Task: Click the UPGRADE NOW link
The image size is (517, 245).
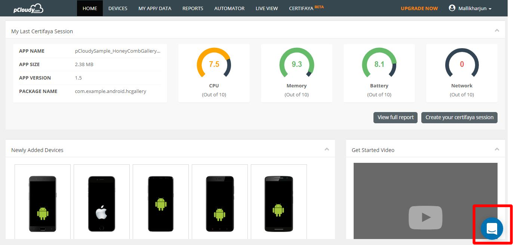Action: (419, 8)
